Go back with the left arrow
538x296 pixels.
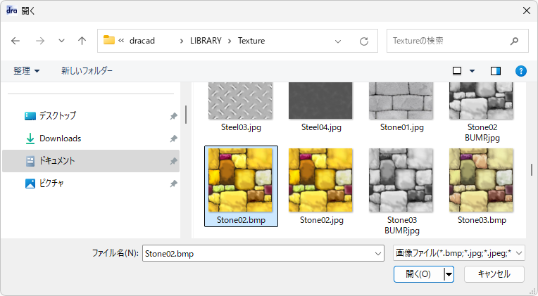pos(15,41)
